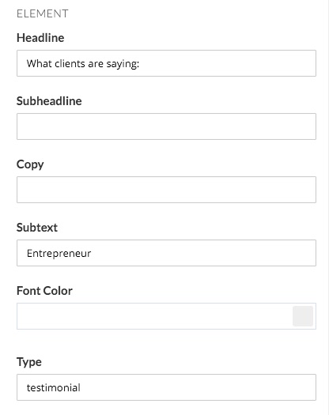Click the word 'What' in Headline field
The height and width of the screenshot is (415, 329).
(x=40, y=64)
